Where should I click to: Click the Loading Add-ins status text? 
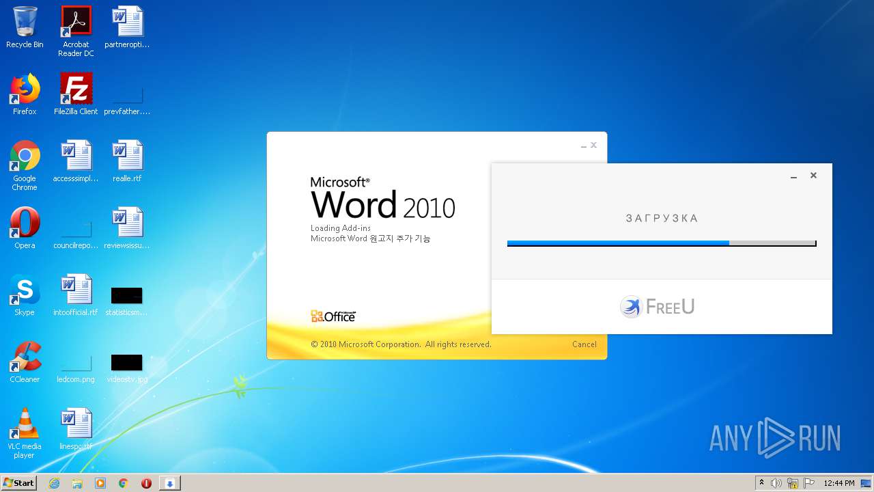[x=341, y=228]
